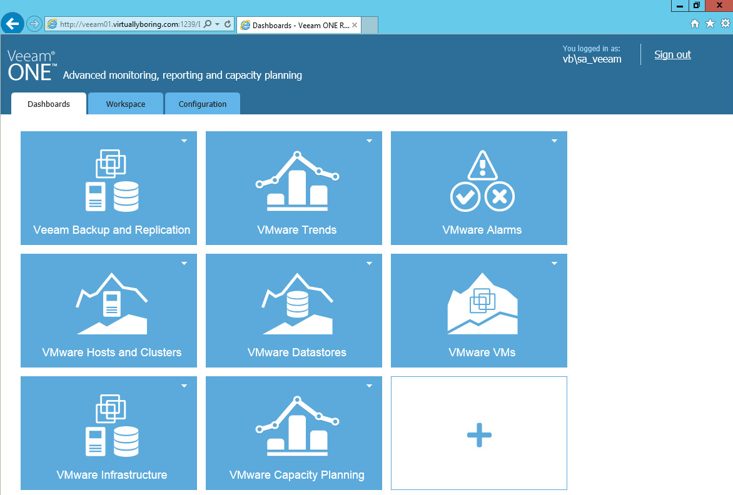This screenshot has height=495, width=733.
Task: Open the VMware Infrastructure dashboard icon
Action: (111, 426)
